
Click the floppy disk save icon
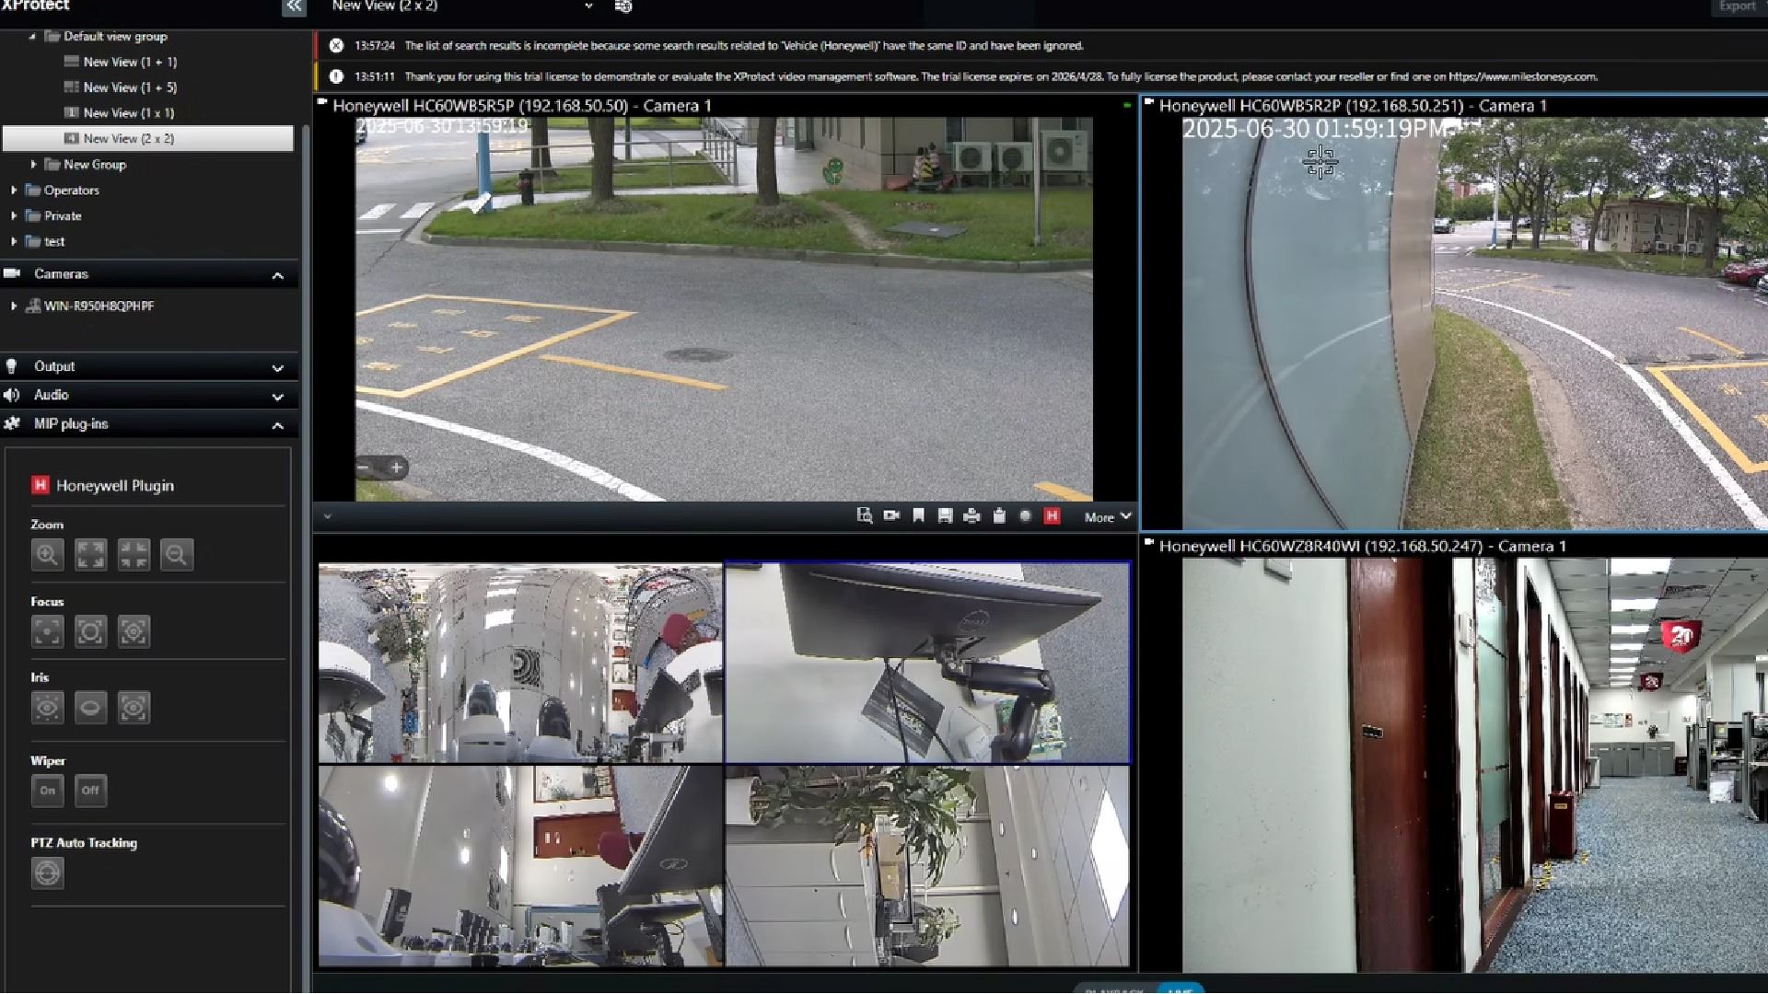pyautogui.click(x=945, y=516)
